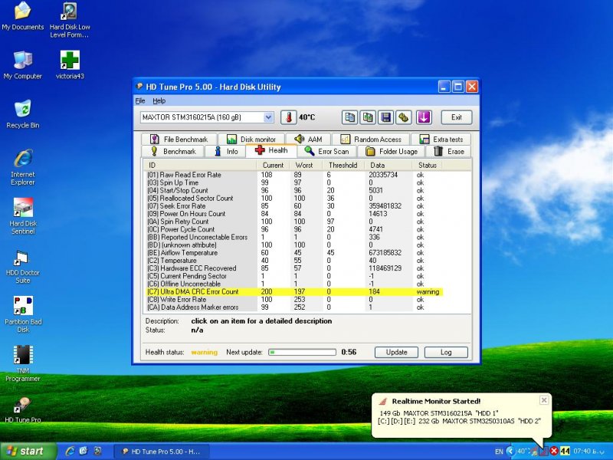Click the Update button

click(x=396, y=352)
